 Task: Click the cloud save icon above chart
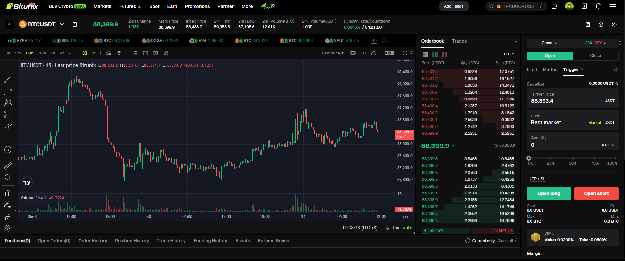tap(374, 53)
